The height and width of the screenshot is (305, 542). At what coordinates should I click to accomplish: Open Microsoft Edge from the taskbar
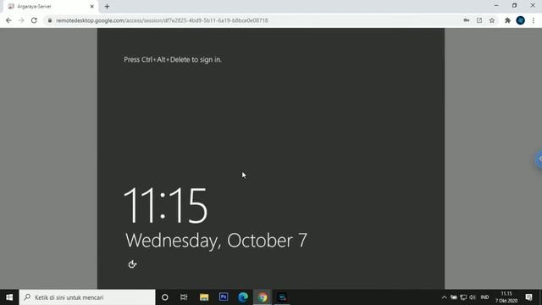[243, 297]
